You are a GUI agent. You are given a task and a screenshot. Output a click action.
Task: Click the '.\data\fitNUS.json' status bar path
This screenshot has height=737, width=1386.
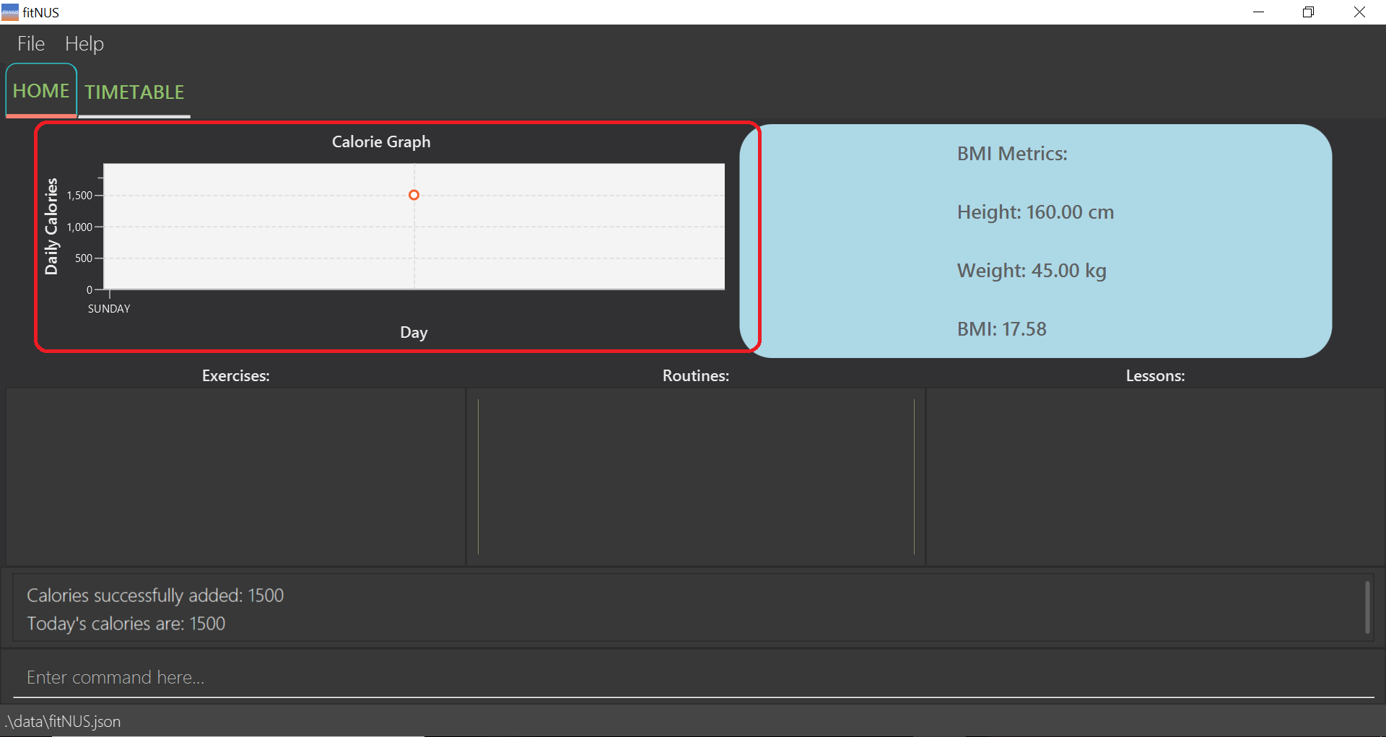[x=64, y=722]
